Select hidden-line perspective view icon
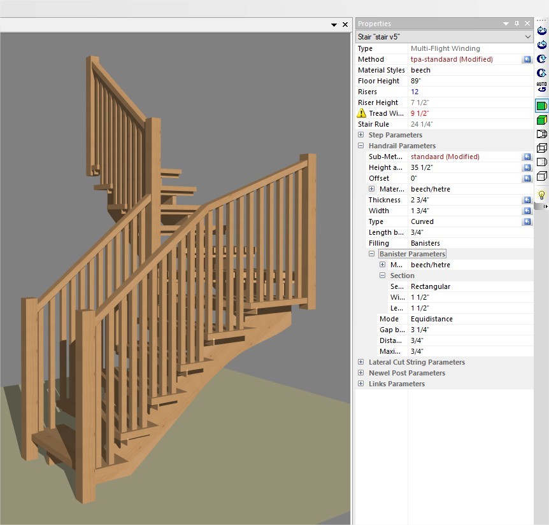 541,162
